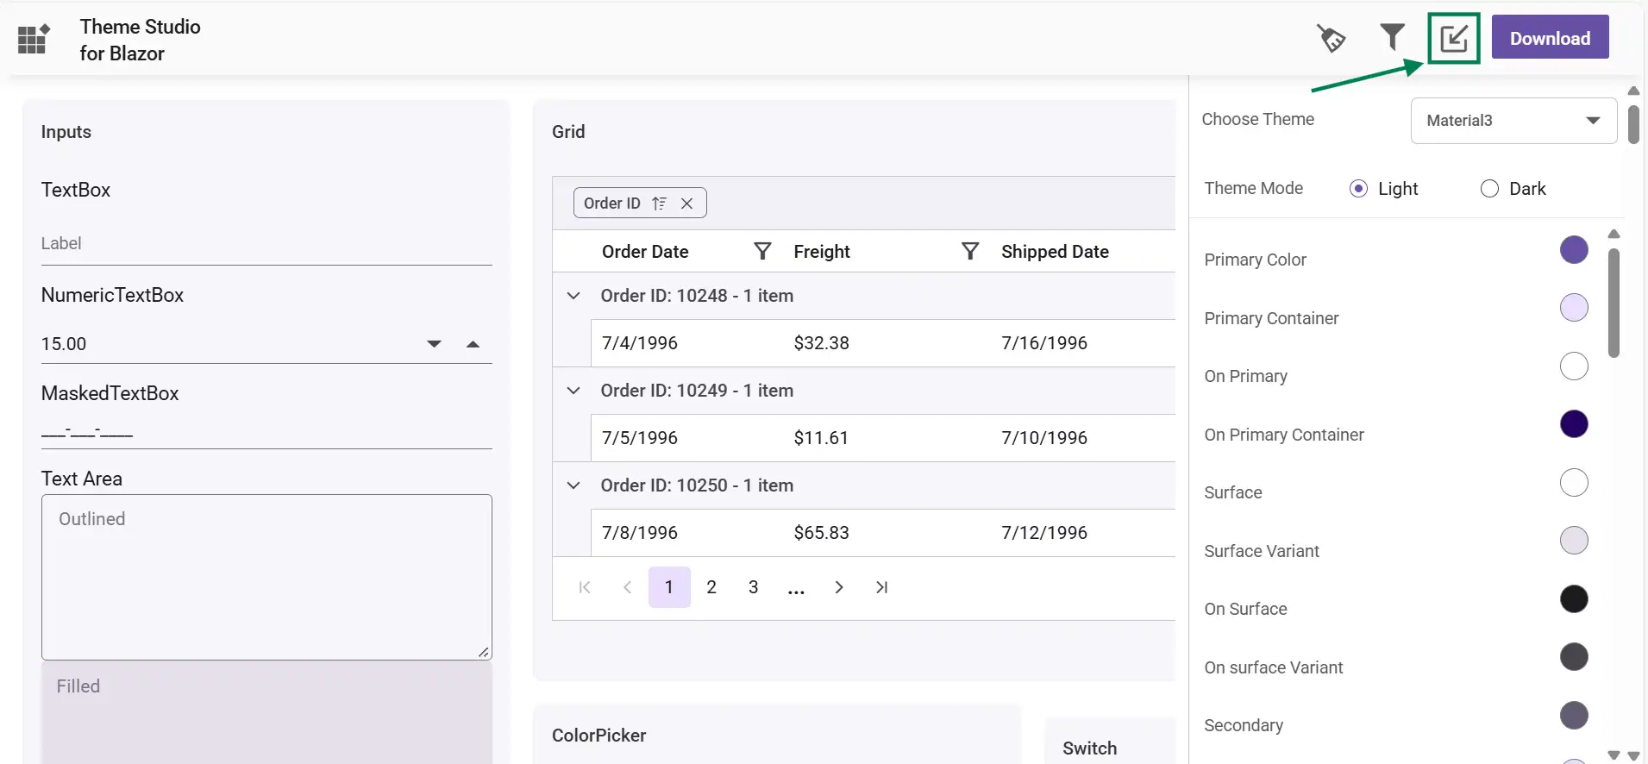This screenshot has height=764, width=1648.
Task: Toggle sort direction on Order ID group chip
Action: coord(660,204)
